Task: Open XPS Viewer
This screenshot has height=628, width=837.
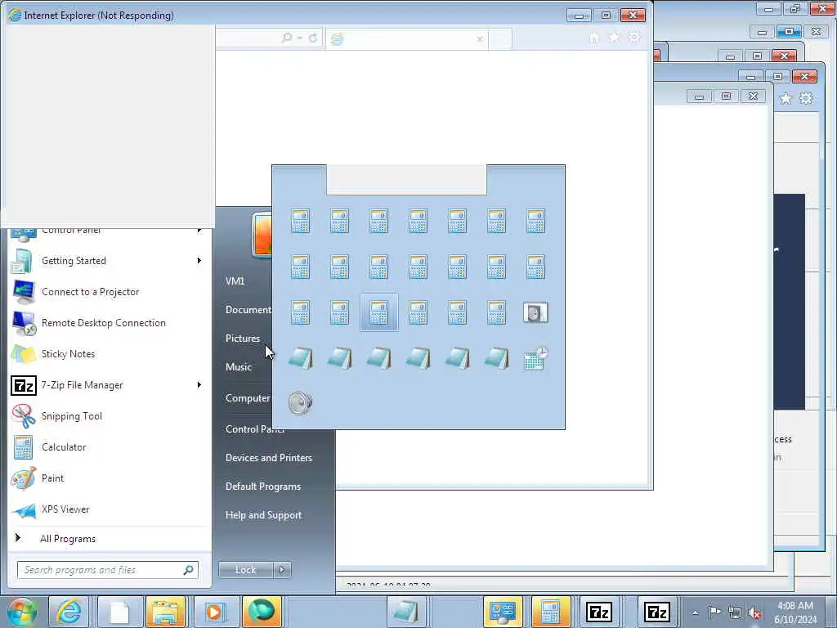Action: 65,509
